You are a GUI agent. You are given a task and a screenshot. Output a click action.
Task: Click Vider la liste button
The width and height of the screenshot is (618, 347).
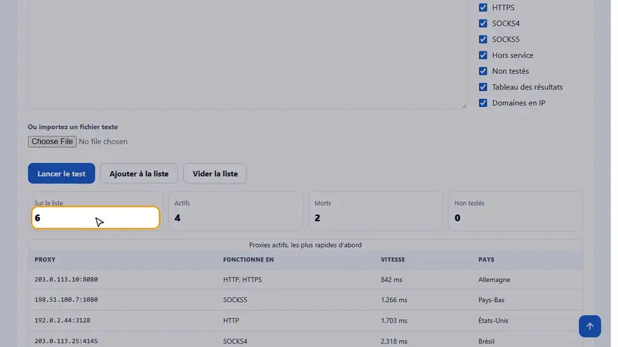click(x=215, y=173)
